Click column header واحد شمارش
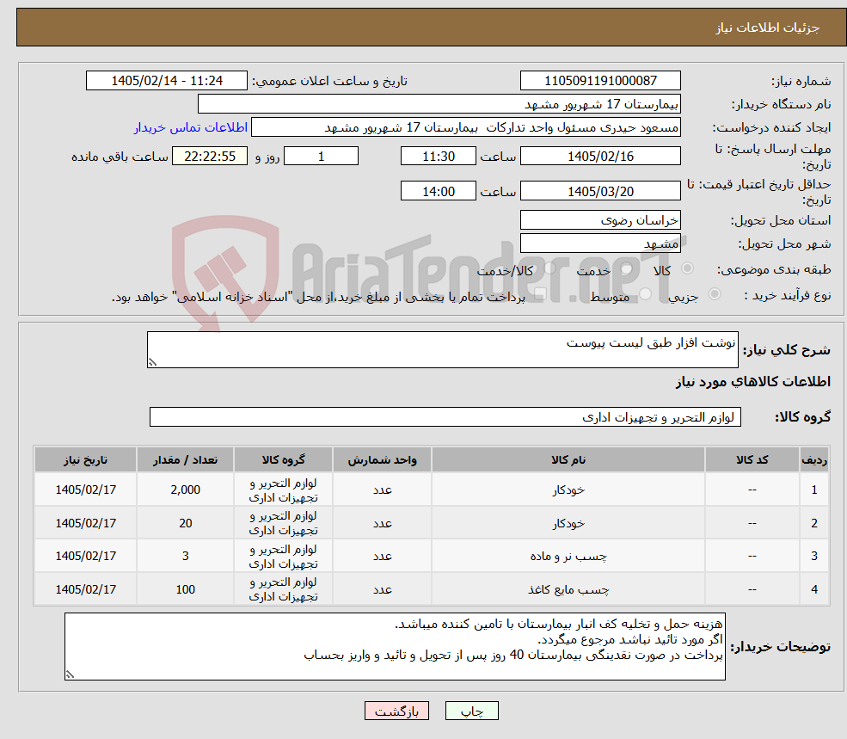This screenshot has width=847, height=739. [x=382, y=459]
